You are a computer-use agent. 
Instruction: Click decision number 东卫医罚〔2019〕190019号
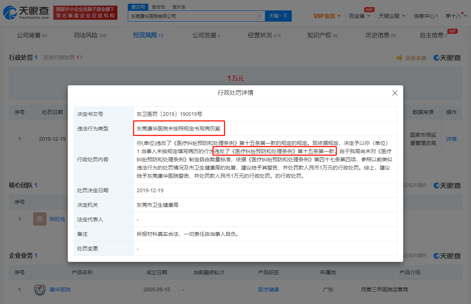coord(170,114)
